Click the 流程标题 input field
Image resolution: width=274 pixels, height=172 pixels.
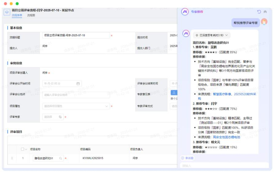[x=76, y=35]
